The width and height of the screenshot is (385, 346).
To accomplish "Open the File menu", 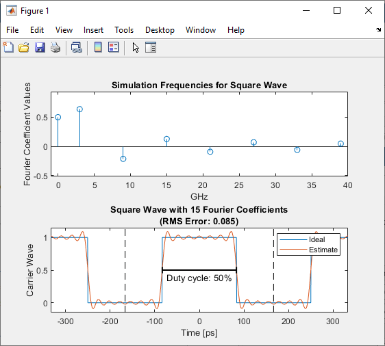I will pyautogui.click(x=12, y=30).
